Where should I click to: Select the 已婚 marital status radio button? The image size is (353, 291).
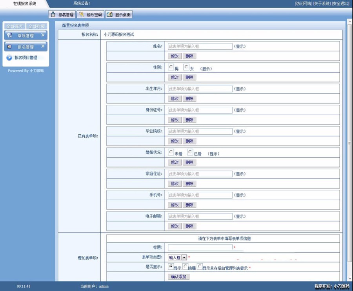(191, 152)
